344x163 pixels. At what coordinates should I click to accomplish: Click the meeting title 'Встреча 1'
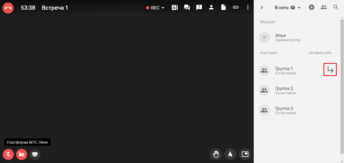coord(55,8)
